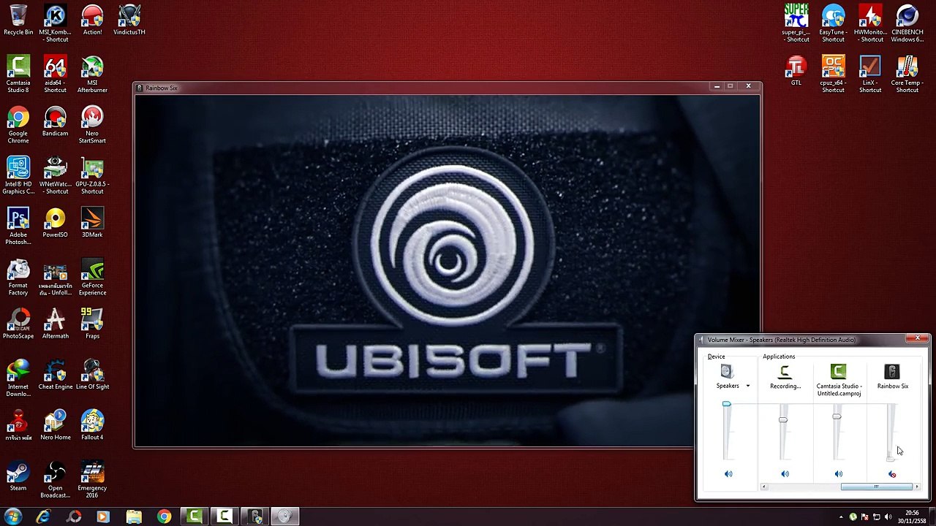Select the Bandicam desktop icon
Image resolution: width=936 pixels, height=526 pixels.
pos(55,121)
